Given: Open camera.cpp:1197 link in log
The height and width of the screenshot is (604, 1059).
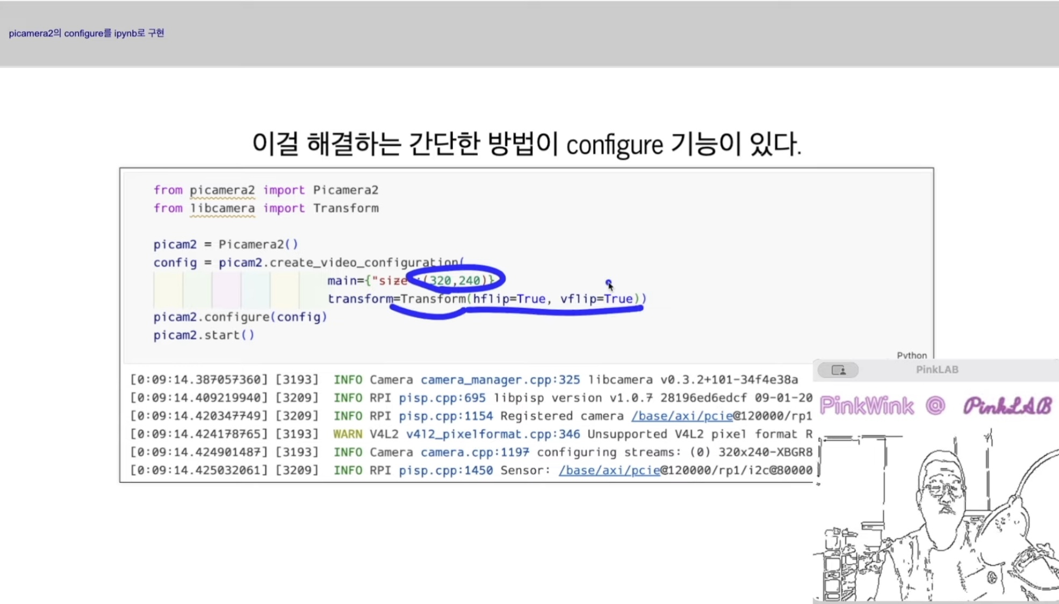Looking at the screenshot, I should (x=474, y=453).
